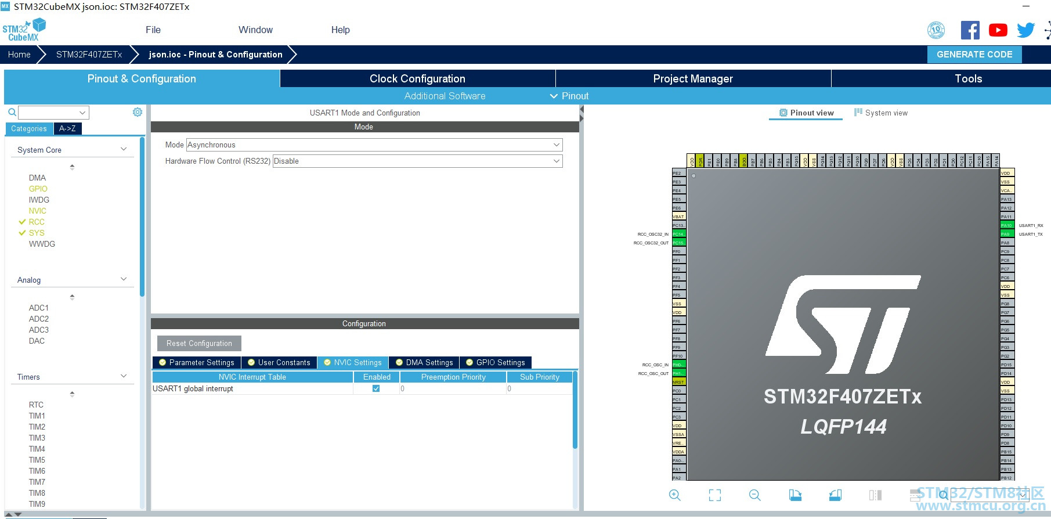Viewport: 1051px width, 519px height.
Task: Select the VBAT pin on the chip
Action: tap(678, 217)
